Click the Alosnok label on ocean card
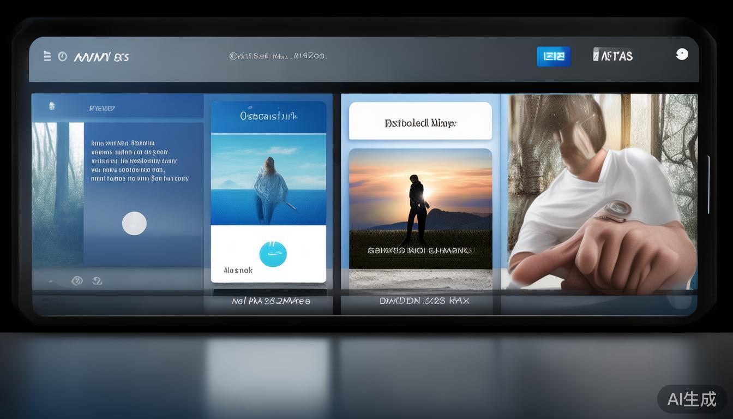 point(238,270)
